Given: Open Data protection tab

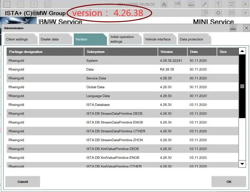Looking at the screenshot, I should 195,39.
